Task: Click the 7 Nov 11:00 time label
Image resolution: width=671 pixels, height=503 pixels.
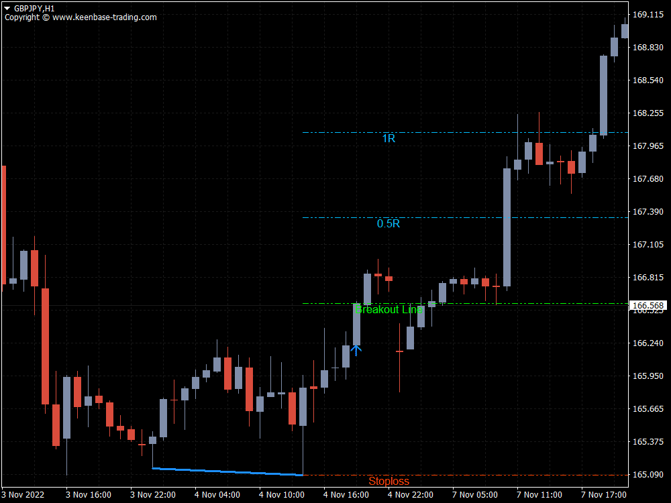Action: 539,495
